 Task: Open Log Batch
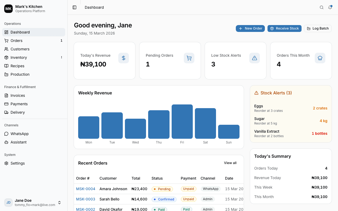click(x=318, y=28)
